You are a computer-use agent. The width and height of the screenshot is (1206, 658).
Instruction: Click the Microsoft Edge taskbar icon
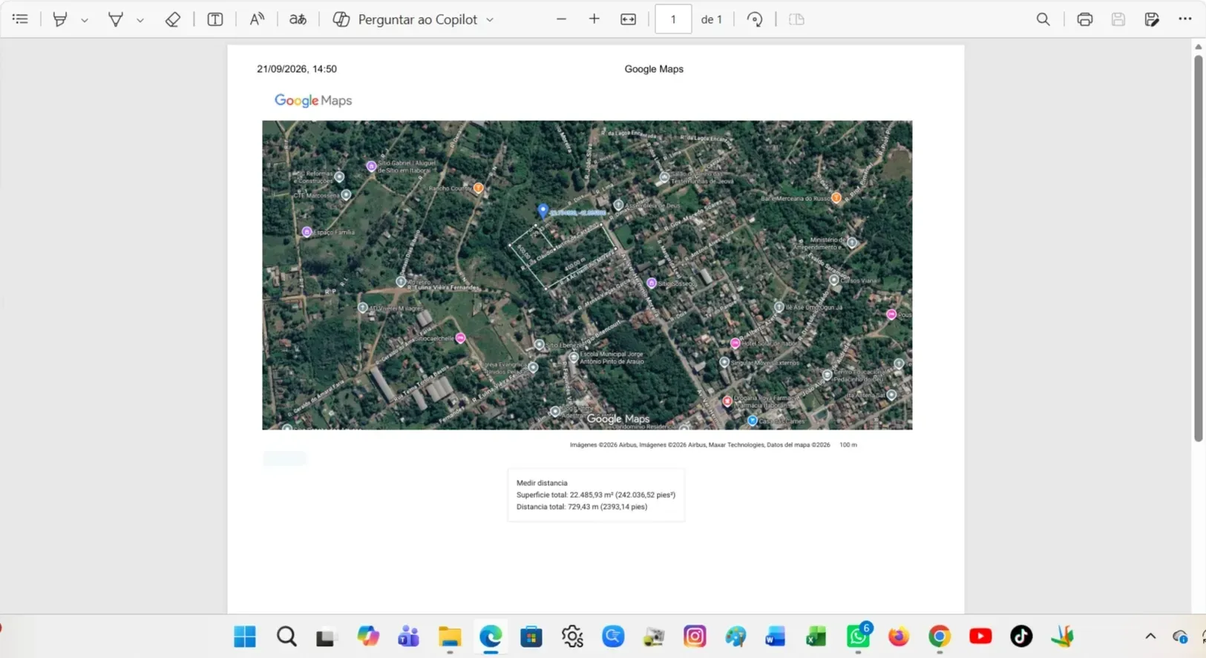point(491,636)
